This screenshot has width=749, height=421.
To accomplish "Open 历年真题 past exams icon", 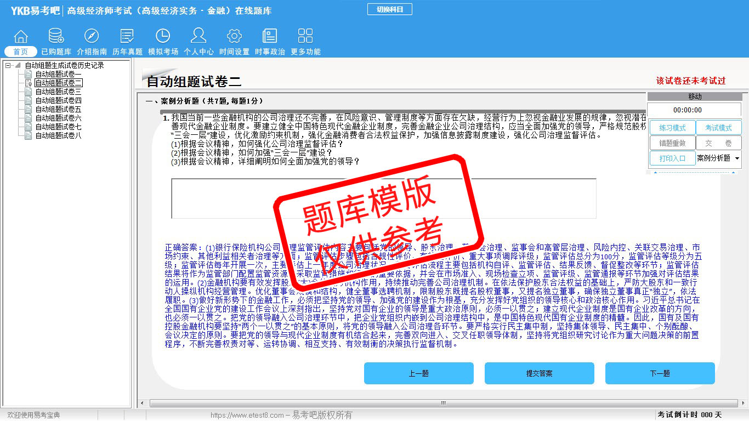I will click(x=127, y=37).
